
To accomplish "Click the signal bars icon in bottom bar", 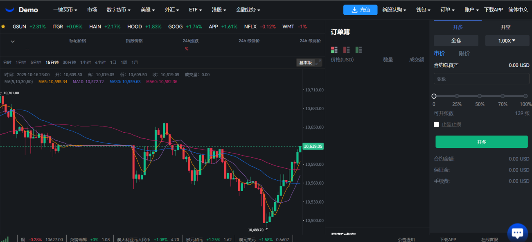I will pyautogui.click(x=5, y=239).
